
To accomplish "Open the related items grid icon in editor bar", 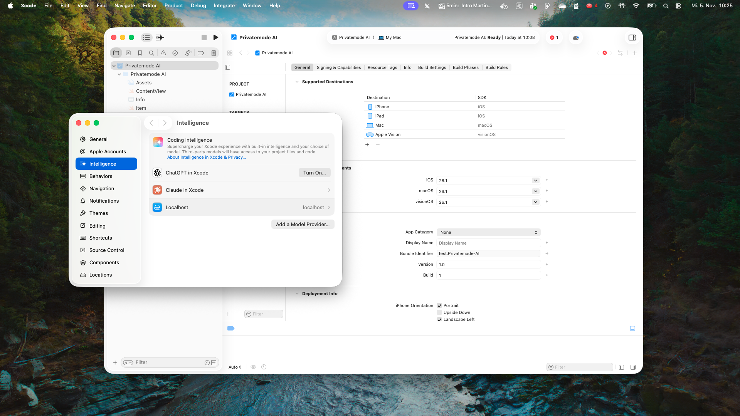I will click(230, 53).
